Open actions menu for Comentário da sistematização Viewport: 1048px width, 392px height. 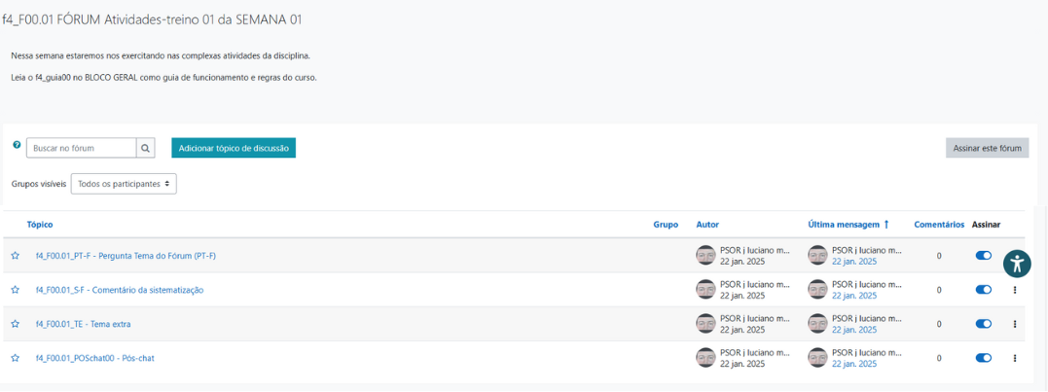pos(1015,290)
